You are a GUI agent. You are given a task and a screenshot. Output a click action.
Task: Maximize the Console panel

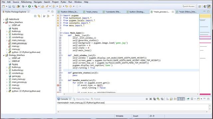coord(208,99)
